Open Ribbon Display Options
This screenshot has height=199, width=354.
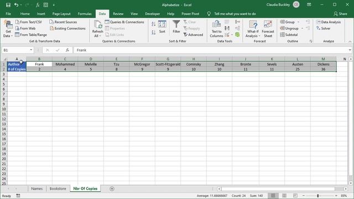coord(309,5)
